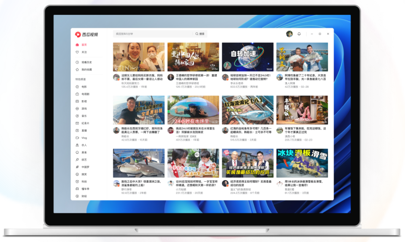
Task: Focus the search box 疯狂别车5分钟
Action: 153,34
